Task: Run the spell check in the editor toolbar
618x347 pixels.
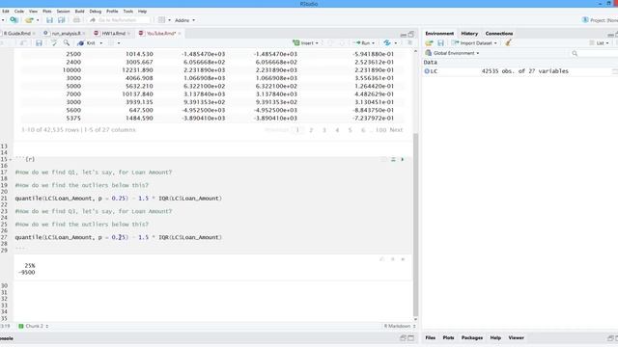Action: (x=54, y=42)
